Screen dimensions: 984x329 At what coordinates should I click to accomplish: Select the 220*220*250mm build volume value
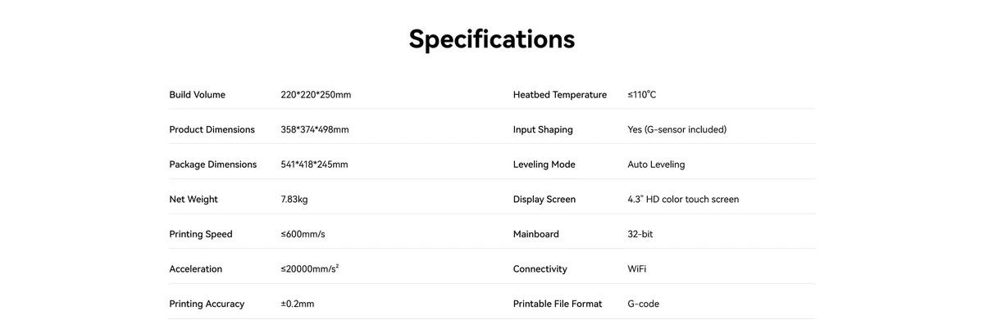point(316,95)
